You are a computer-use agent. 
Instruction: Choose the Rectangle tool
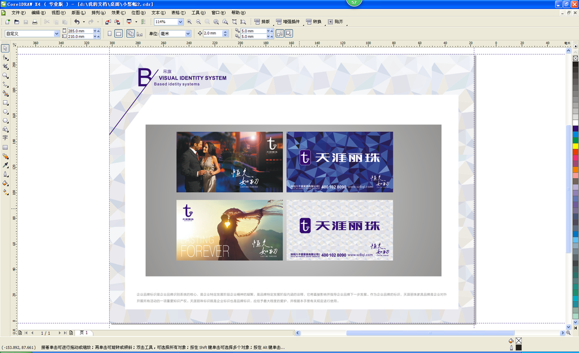point(5,103)
